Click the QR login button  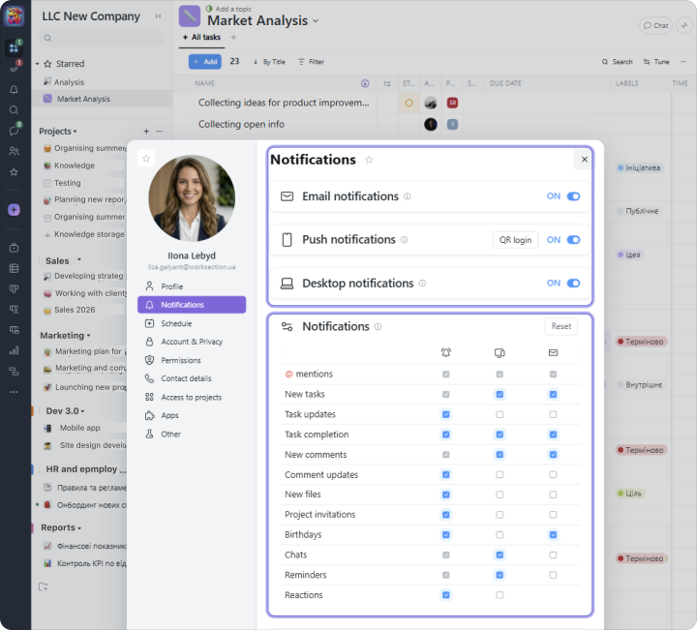515,240
